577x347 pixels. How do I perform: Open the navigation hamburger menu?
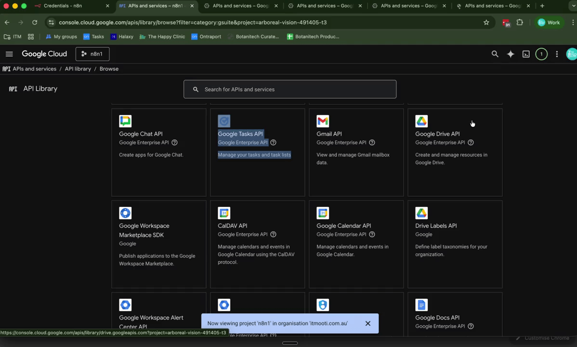[9, 54]
